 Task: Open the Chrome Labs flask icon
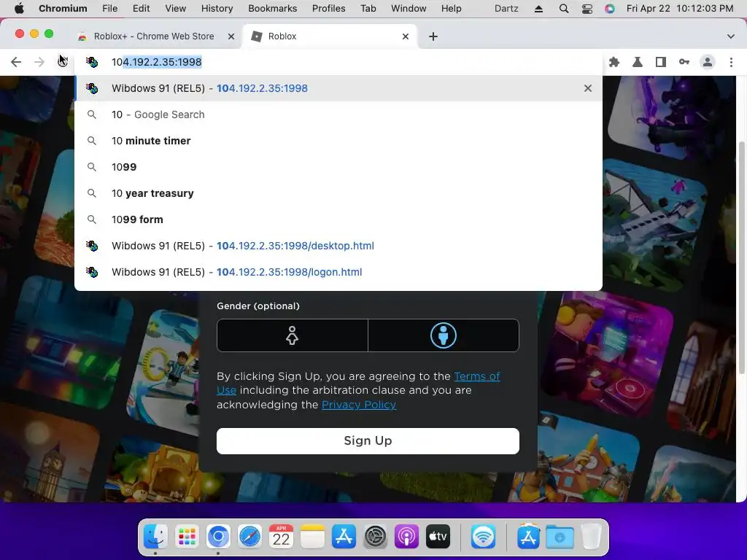[638, 62]
